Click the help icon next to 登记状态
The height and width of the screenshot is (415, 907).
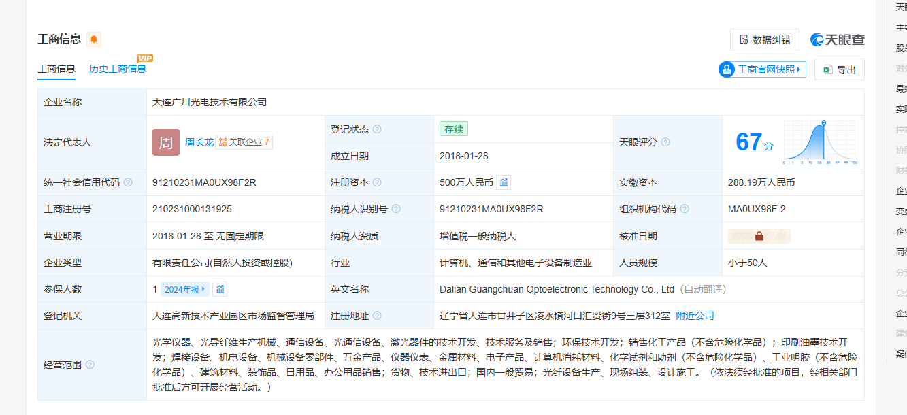tap(377, 129)
